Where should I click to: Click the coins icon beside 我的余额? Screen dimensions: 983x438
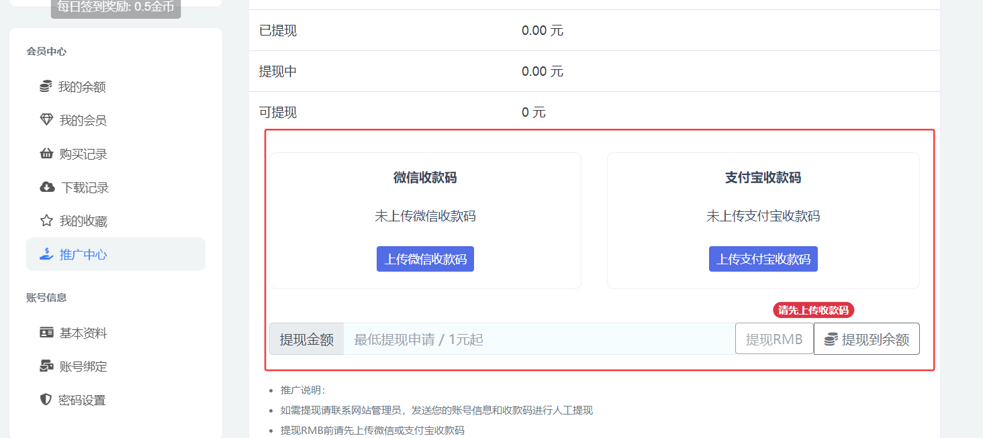tap(46, 87)
